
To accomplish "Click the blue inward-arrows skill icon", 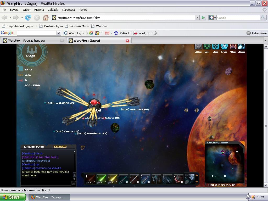I will tap(216, 47).
